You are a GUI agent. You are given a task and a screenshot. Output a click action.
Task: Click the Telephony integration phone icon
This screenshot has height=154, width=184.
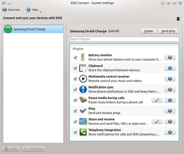point(83,132)
